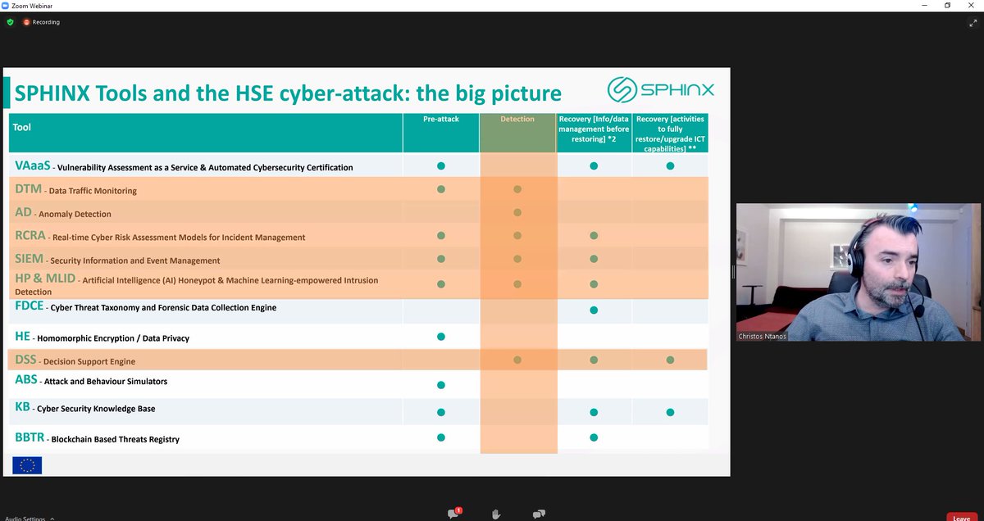The image size is (984, 521).
Task: Click the Zoom logo in the title bar
Action: (6, 5)
